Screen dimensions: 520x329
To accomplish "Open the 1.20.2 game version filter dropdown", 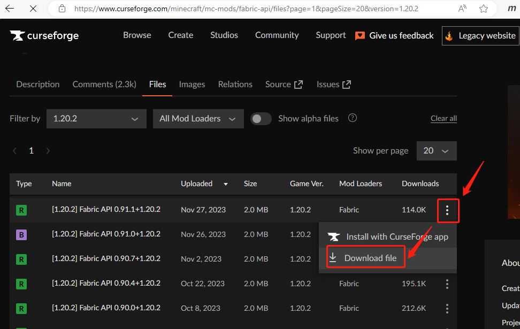I will 96,118.
